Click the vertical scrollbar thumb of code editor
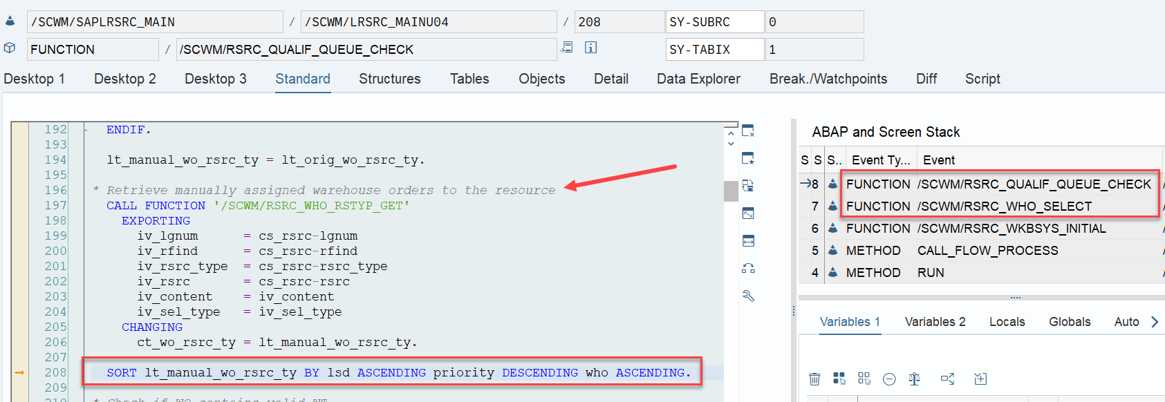1165x402 pixels. pyautogui.click(x=731, y=191)
